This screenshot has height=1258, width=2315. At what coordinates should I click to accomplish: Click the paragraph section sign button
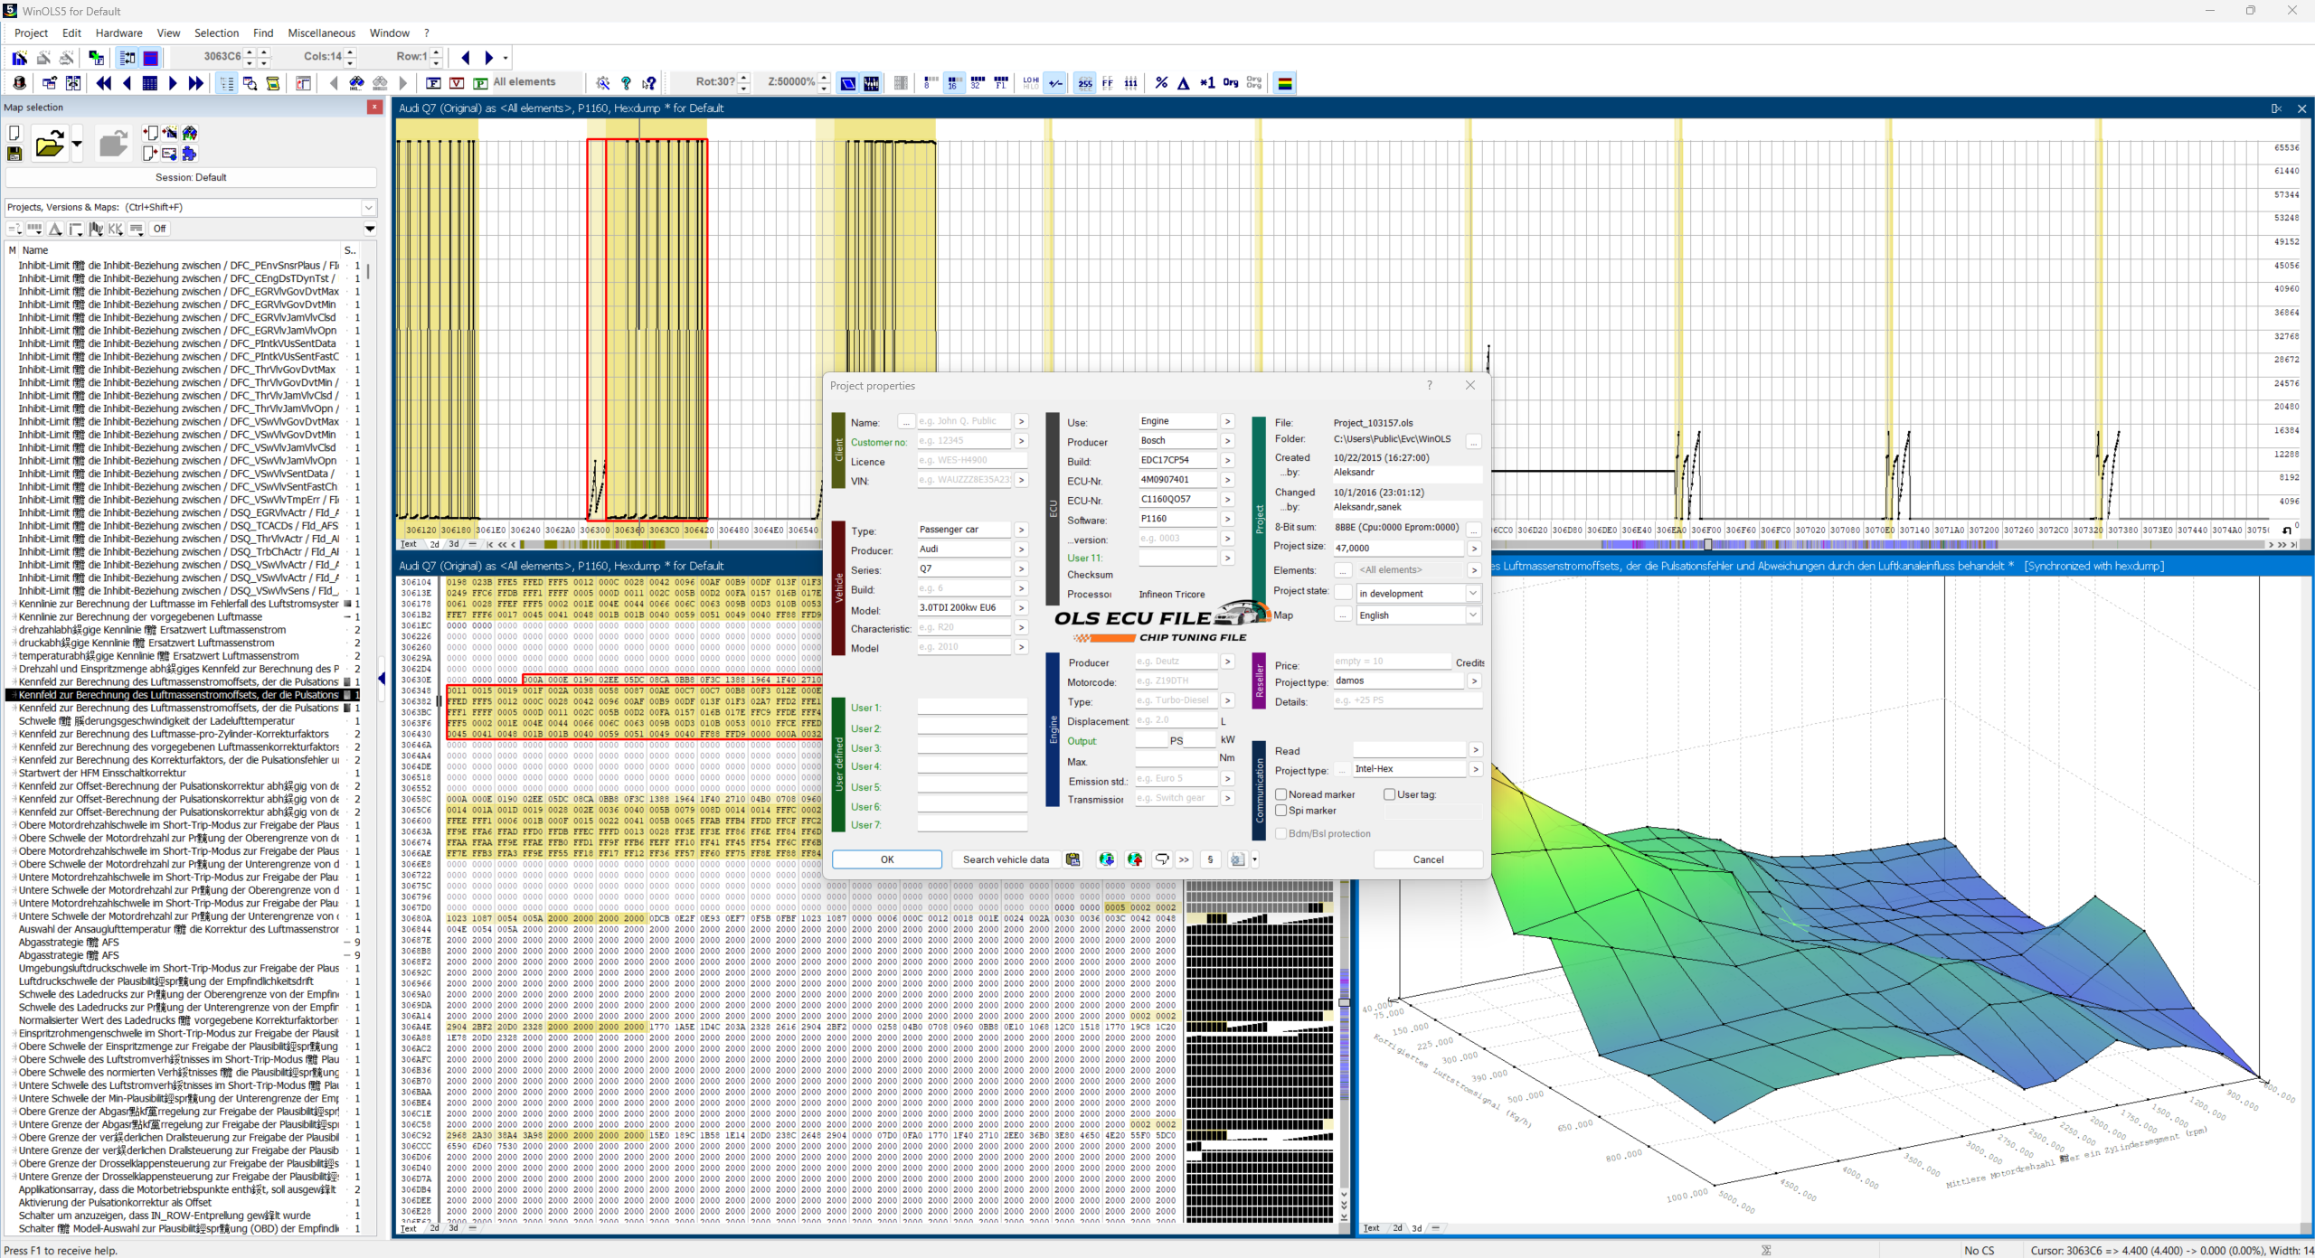coord(1210,859)
